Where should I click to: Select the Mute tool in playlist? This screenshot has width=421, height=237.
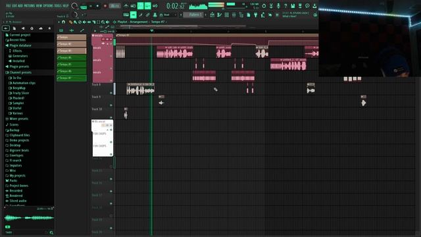click(x=84, y=22)
